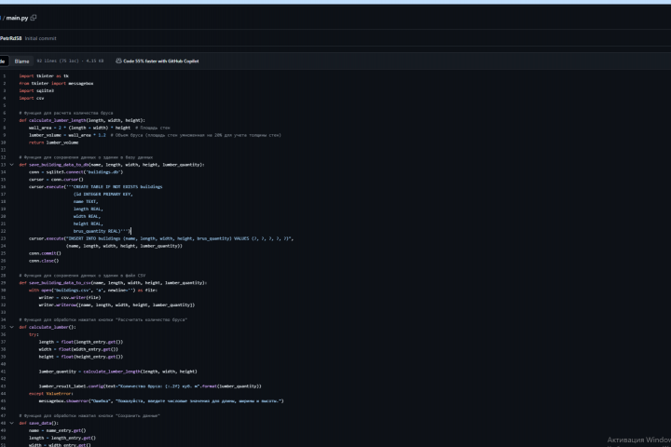
Task: Select line number 1 in the gutter
Action: click(4, 75)
